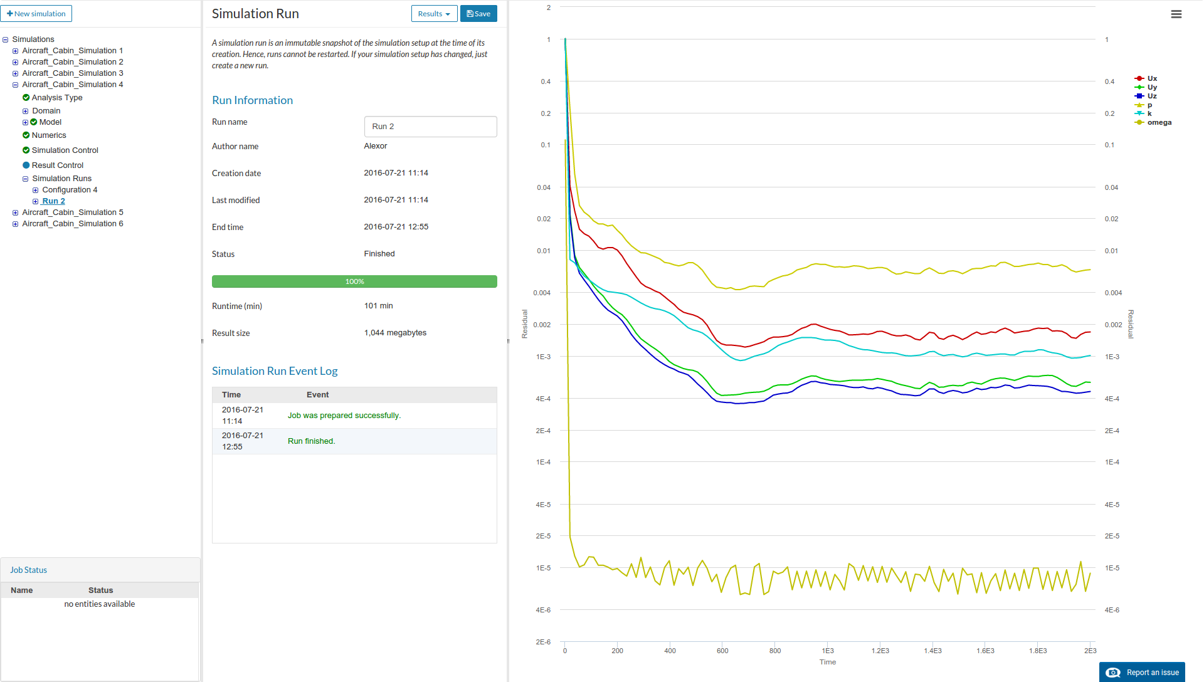Click the plus icon on New simulation
The image size is (1204, 682).
(10, 13)
